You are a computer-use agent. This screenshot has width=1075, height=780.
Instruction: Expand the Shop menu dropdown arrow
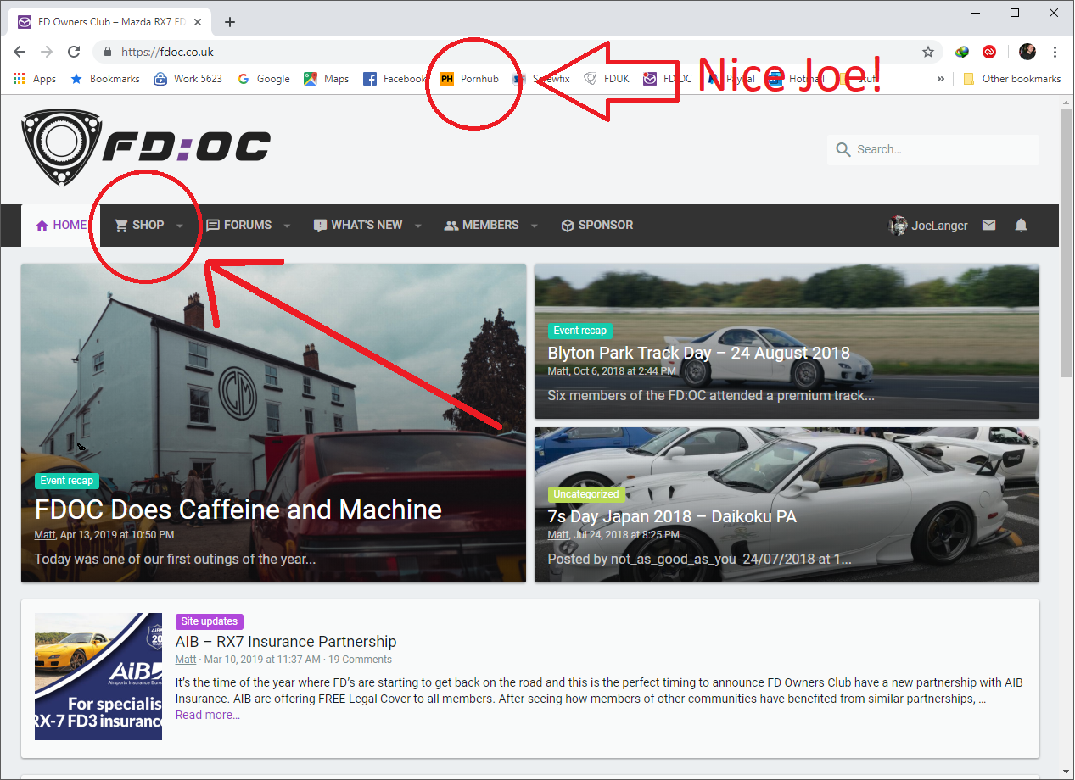click(180, 226)
